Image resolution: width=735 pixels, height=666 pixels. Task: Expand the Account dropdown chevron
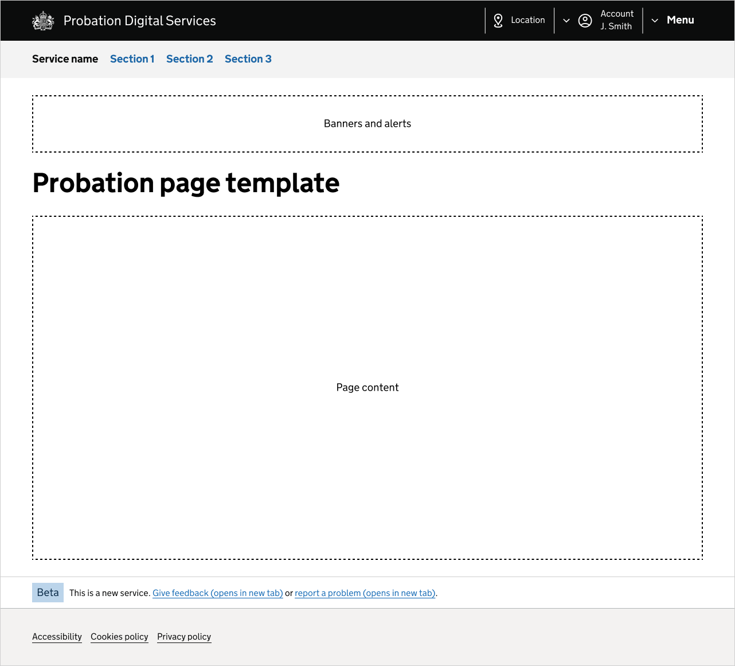tap(566, 21)
